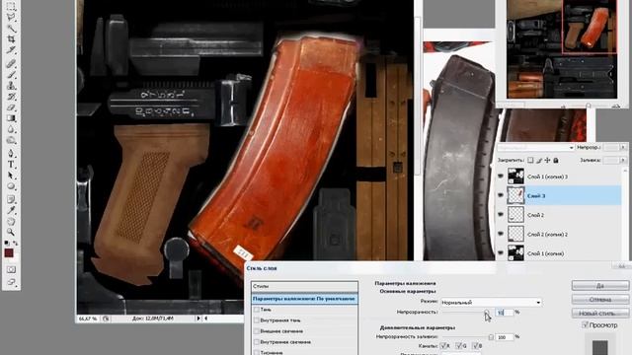Select the History Brush tool

[11, 97]
